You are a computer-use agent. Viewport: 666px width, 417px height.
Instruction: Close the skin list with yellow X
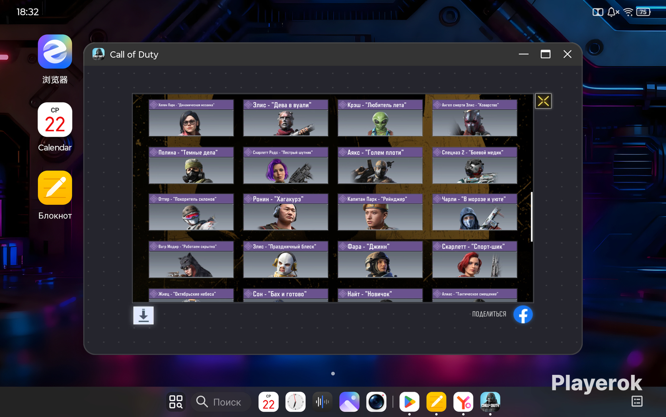click(x=543, y=101)
